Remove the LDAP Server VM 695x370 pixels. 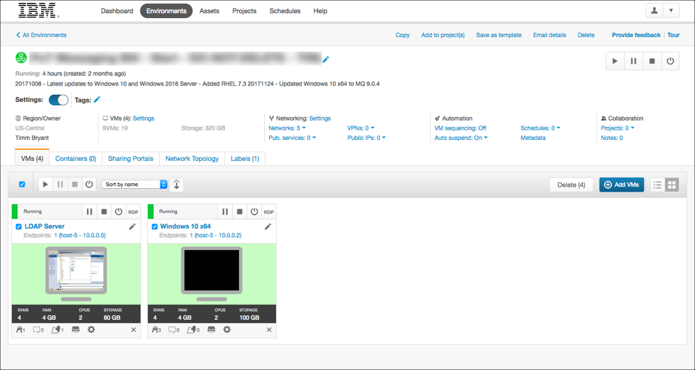pyautogui.click(x=133, y=330)
